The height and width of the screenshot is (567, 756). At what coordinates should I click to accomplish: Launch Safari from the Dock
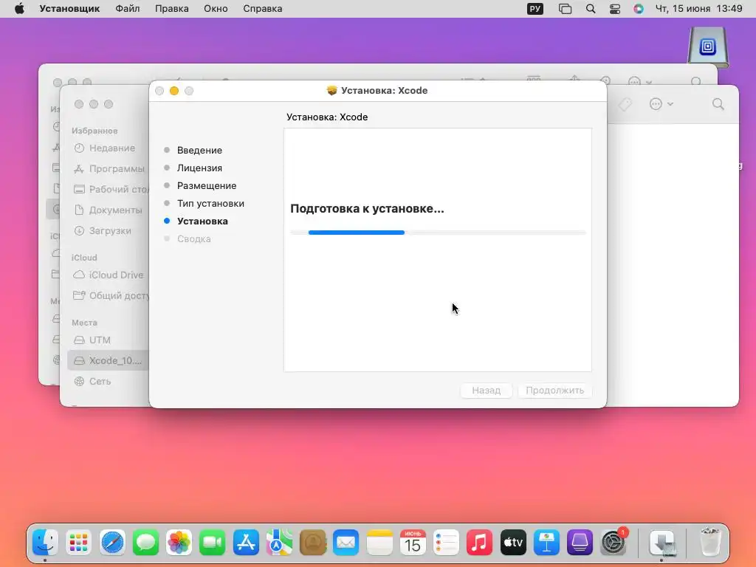pyautogui.click(x=112, y=543)
